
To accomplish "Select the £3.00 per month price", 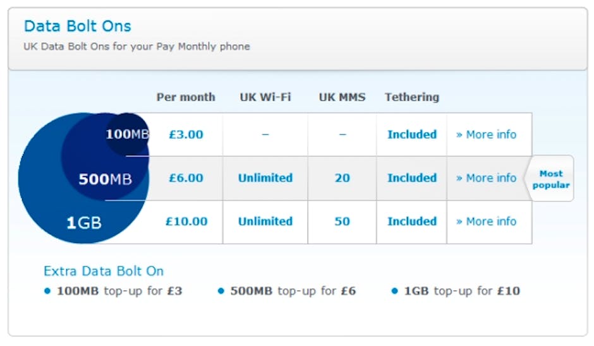I will tap(186, 134).
